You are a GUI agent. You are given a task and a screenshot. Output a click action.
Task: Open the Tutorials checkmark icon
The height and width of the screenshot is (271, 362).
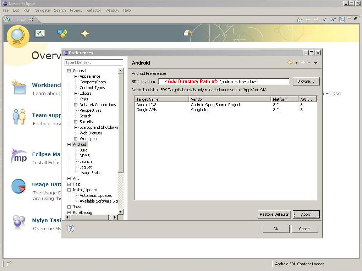[40, 34]
